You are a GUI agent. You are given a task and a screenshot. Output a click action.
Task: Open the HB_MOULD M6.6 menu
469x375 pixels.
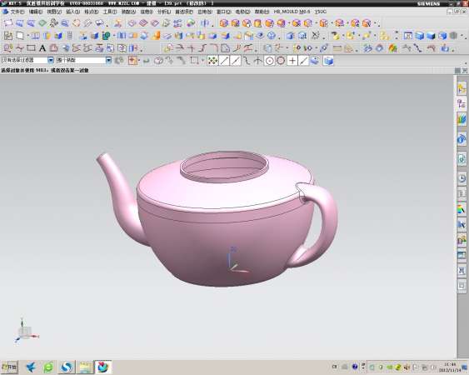point(292,12)
